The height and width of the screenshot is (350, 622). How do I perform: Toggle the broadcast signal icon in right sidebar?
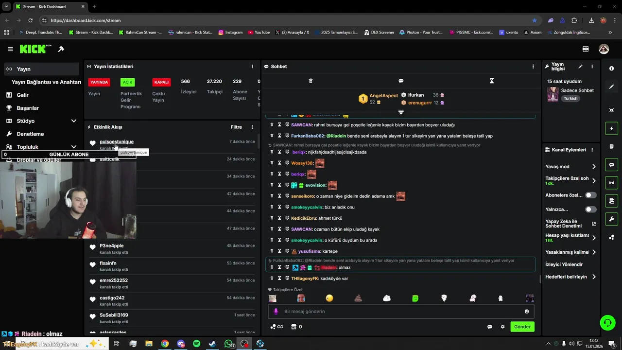point(611,183)
